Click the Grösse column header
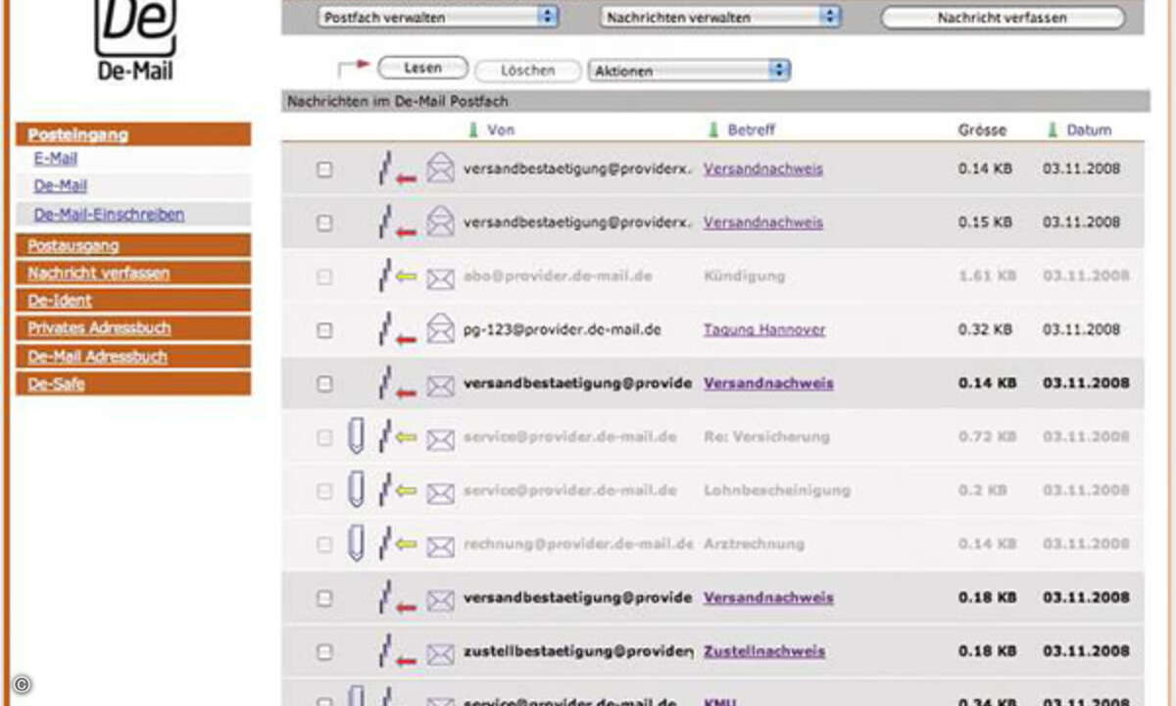1176x706 pixels. coord(982,129)
